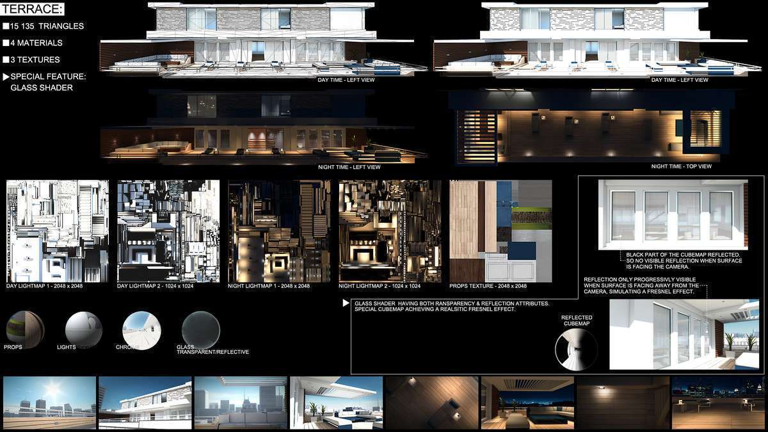The height and width of the screenshot is (432, 768).
Task: Click the square bullet beside 3 TEXTURES
Action: [x=6, y=60]
